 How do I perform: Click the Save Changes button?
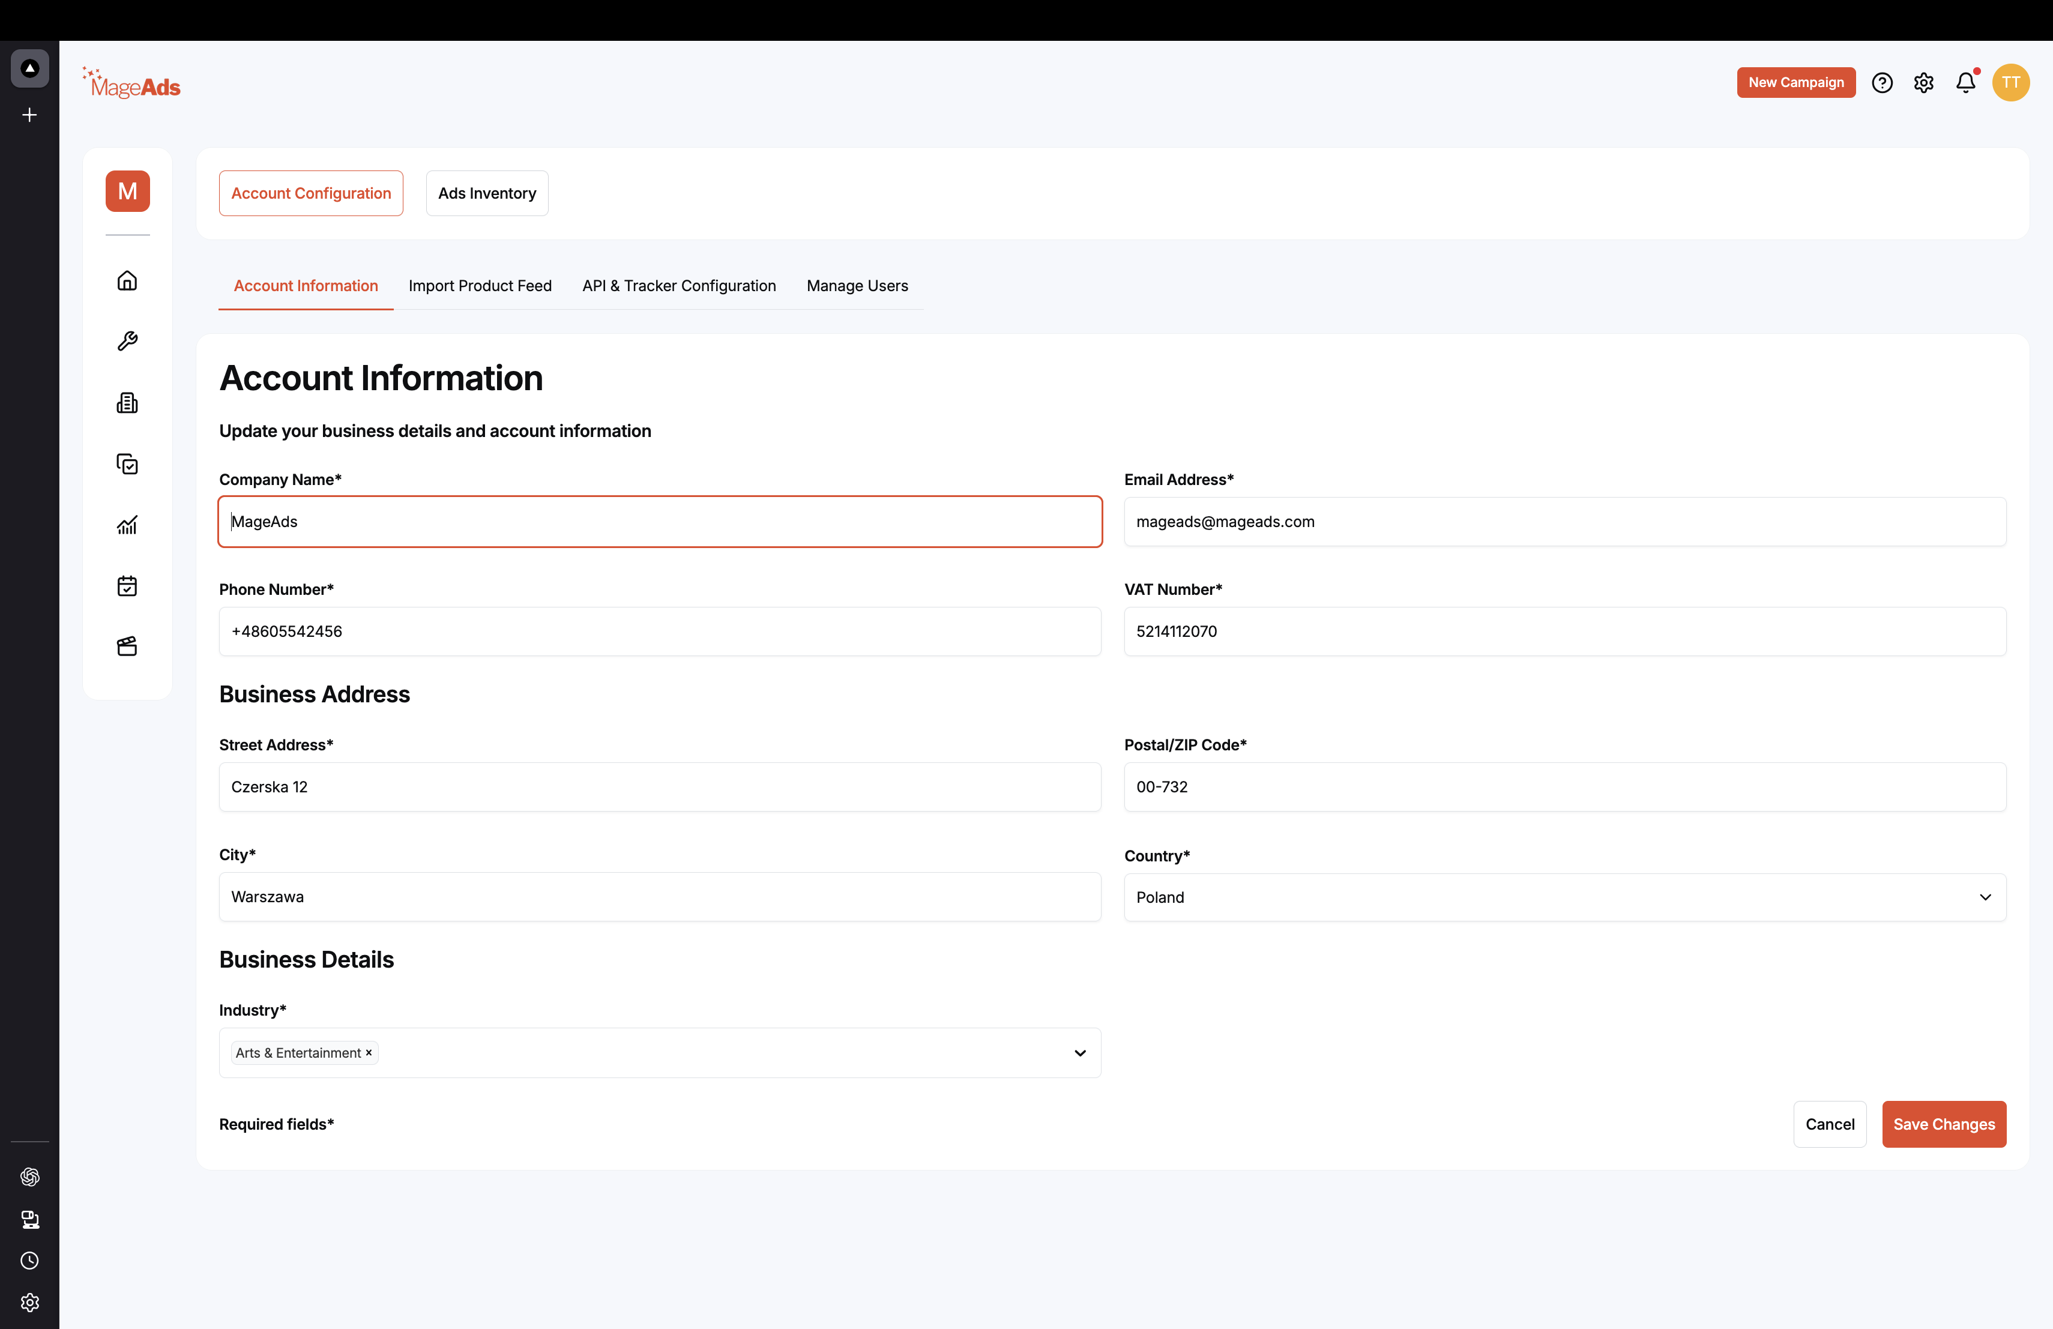(x=1944, y=1124)
